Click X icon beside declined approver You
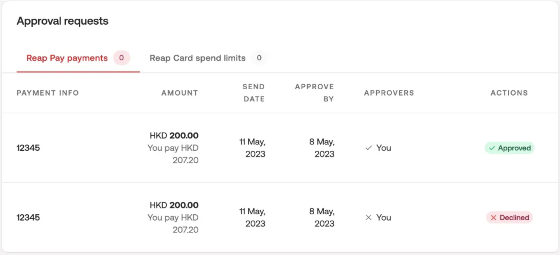This screenshot has height=255, width=560. click(369, 217)
